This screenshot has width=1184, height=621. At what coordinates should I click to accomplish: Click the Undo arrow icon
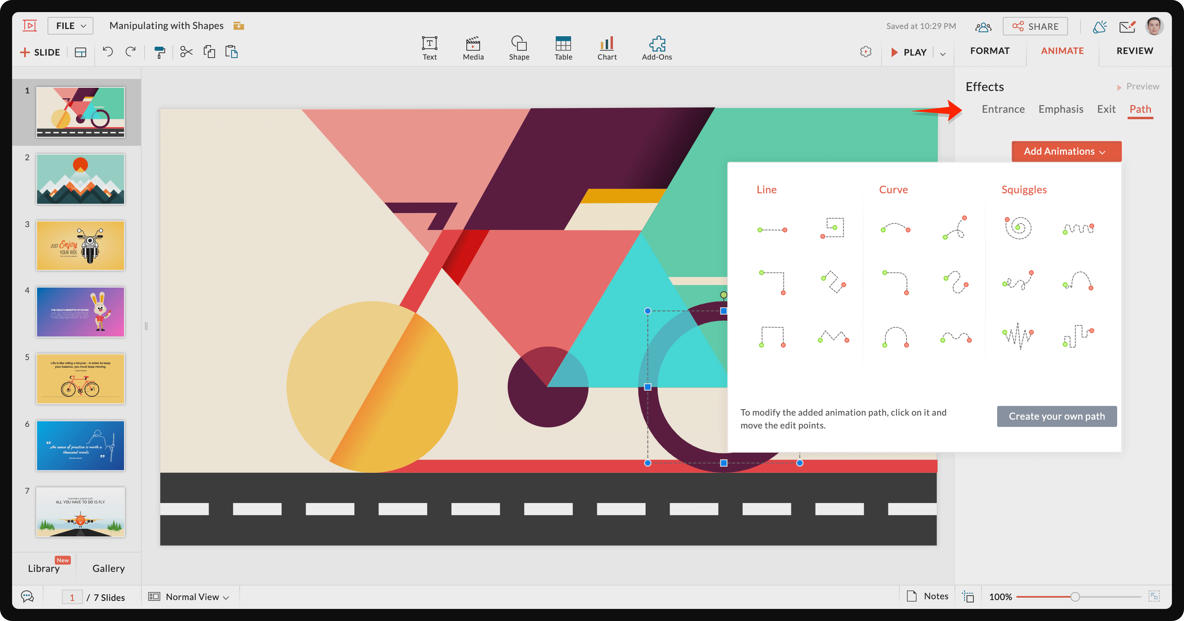click(108, 52)
